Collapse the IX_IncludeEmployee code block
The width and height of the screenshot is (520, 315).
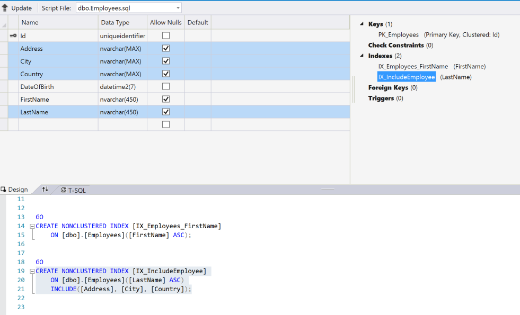pyautogui.click(x=32, y=271)
